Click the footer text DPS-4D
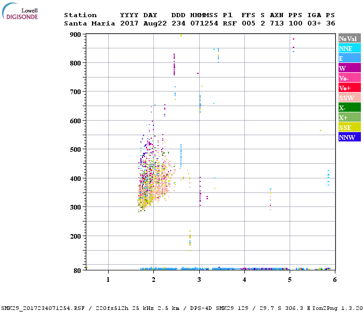 tap(201, 308)
